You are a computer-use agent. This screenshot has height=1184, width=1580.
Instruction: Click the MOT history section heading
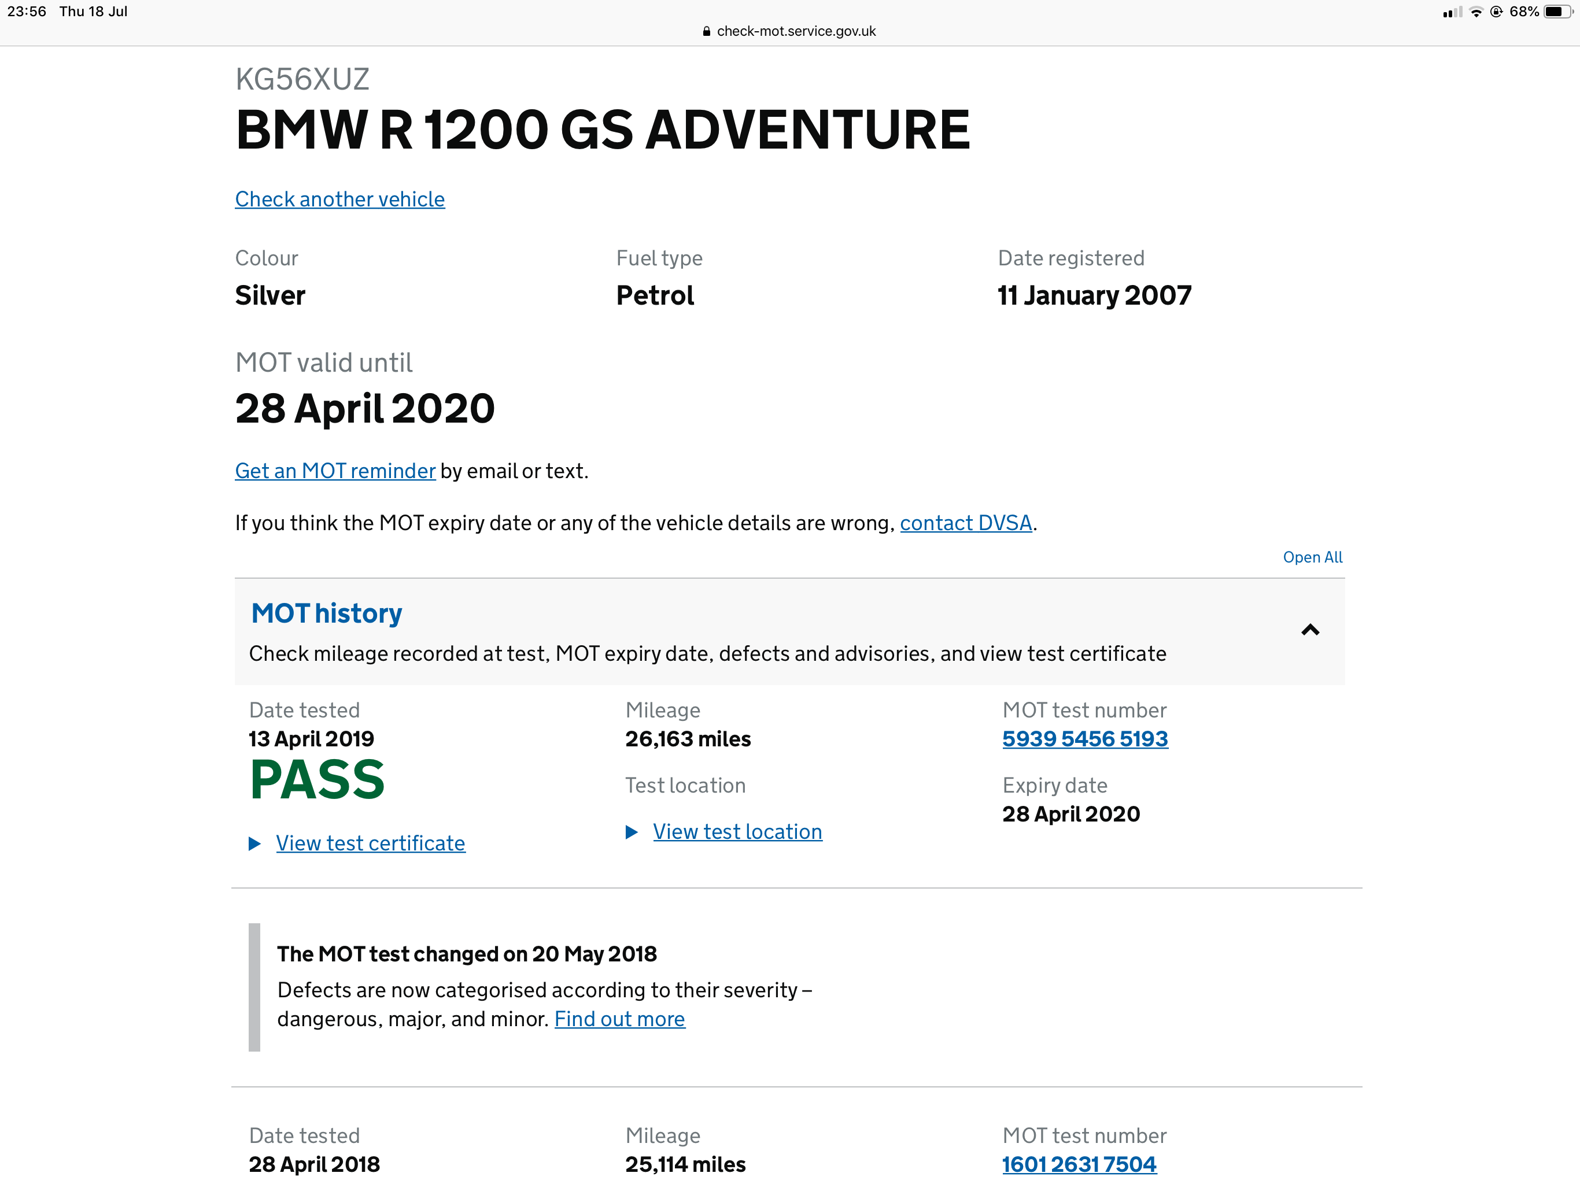coord(326,614)
